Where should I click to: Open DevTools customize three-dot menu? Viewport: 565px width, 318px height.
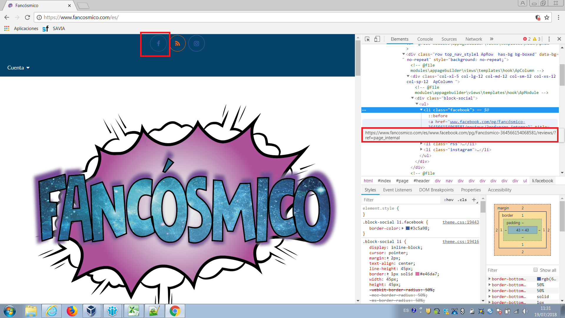tap(549, 39)
